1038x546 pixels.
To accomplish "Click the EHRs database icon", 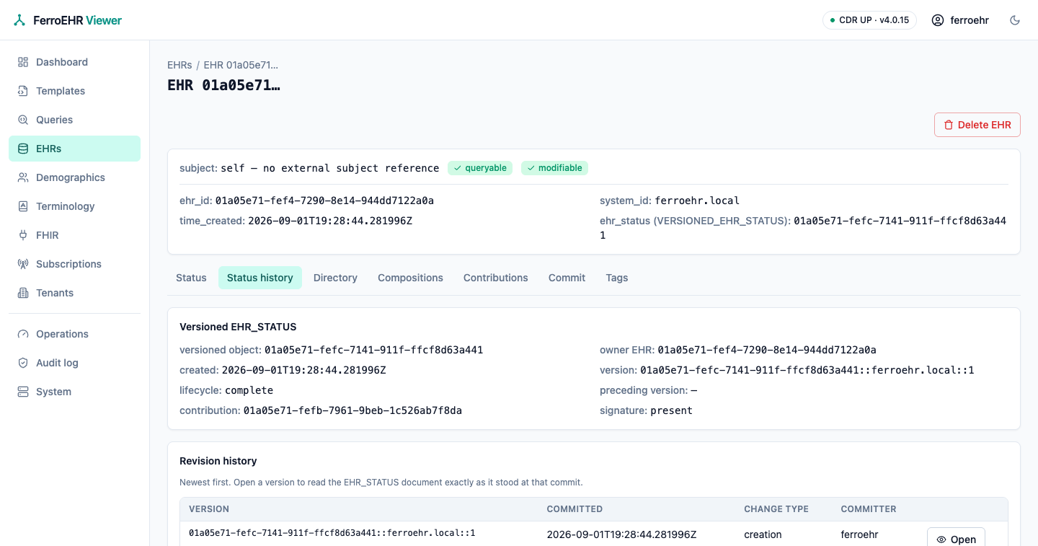I will tap(23, 149).
